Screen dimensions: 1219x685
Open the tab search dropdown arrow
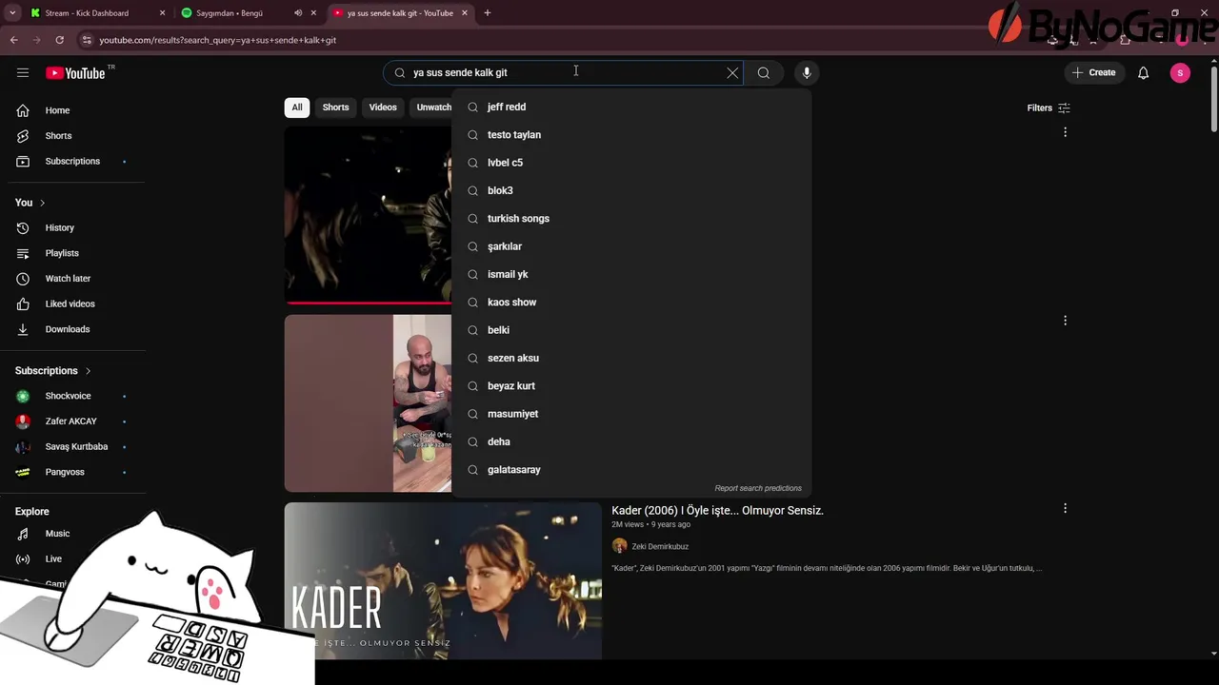coord(12,13)
